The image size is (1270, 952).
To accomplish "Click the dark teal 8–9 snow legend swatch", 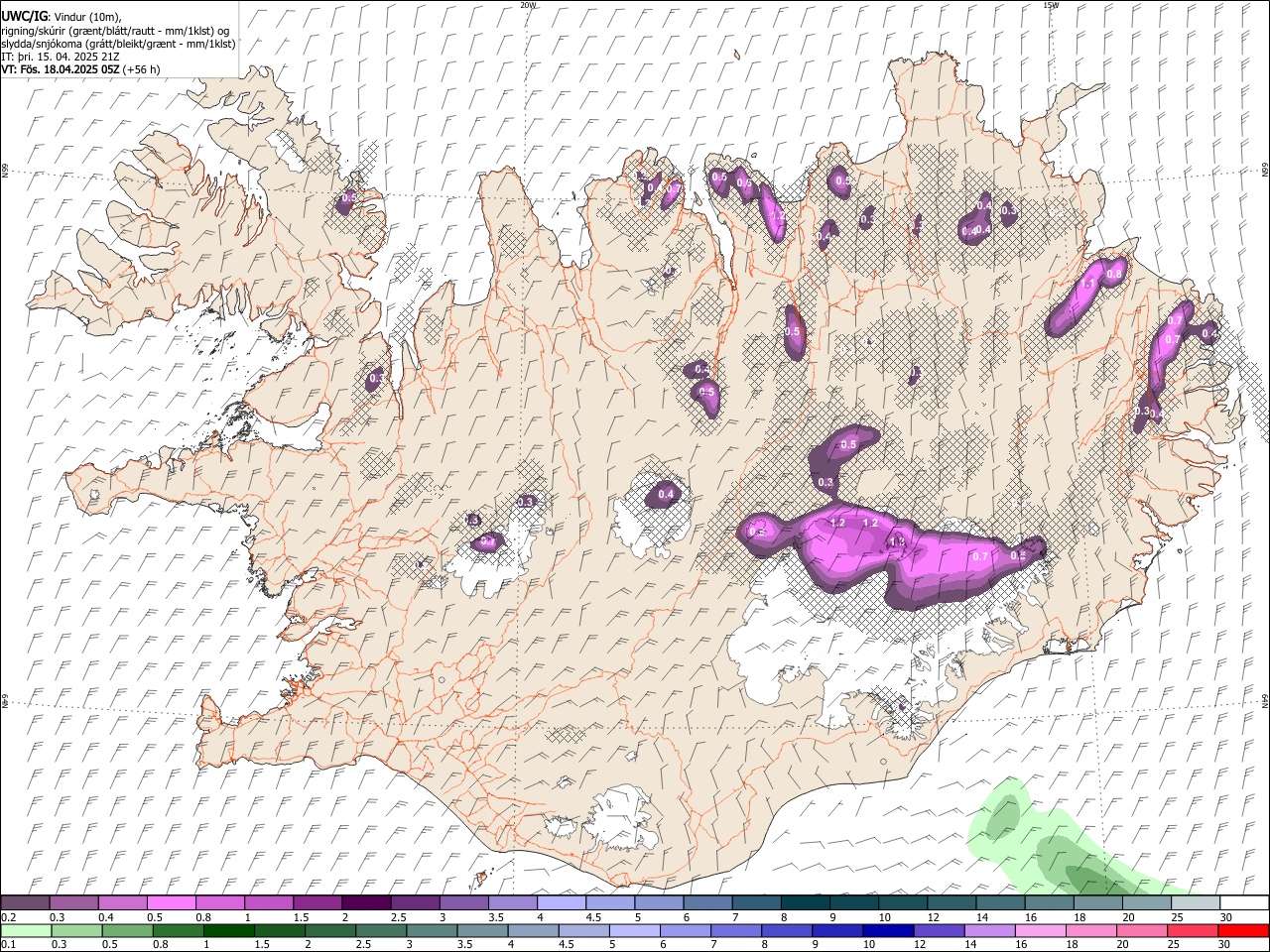I will [805, 903].
